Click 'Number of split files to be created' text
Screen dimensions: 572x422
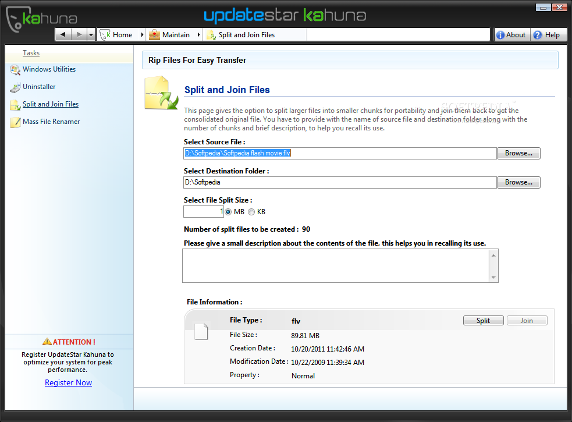(x=241, y=229)
